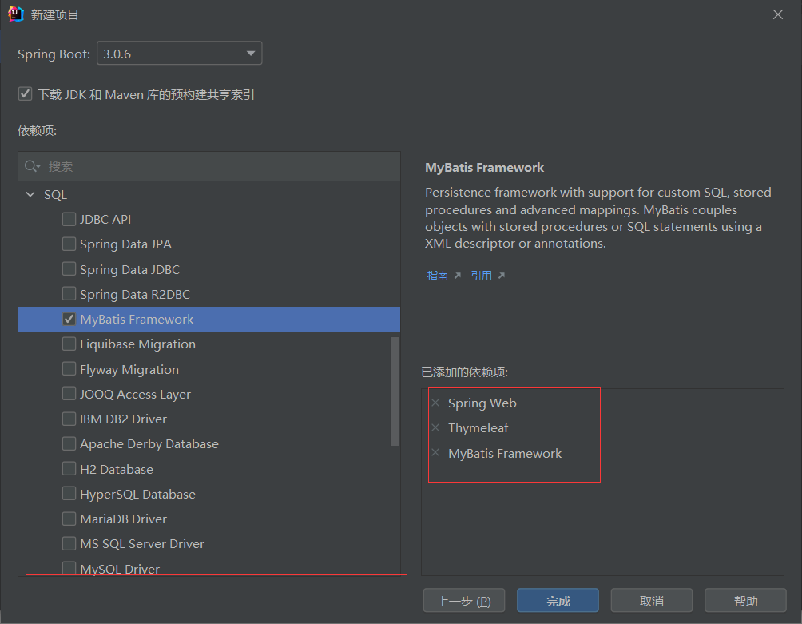Tick the JOOQ Access Layer checkbox
Screen dimensions: 802x624
tap(69, 394)
